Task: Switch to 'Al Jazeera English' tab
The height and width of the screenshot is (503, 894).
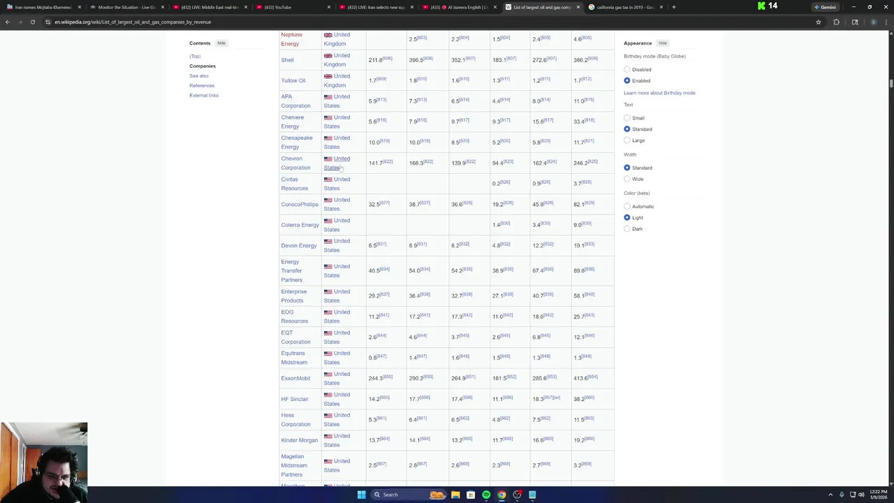Action: pyautogui.click(x=459, y=7)
